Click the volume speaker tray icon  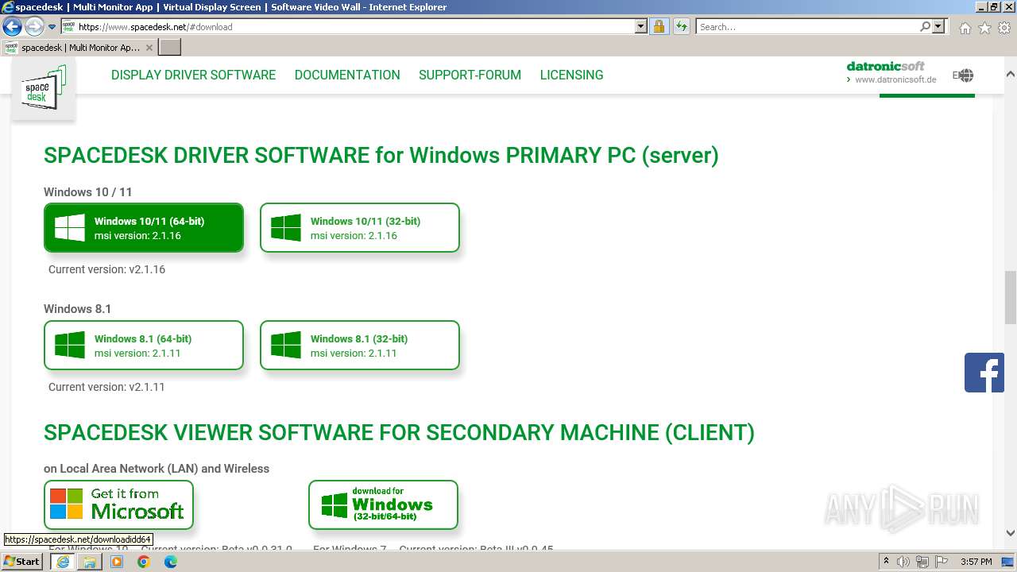point(903,562)
